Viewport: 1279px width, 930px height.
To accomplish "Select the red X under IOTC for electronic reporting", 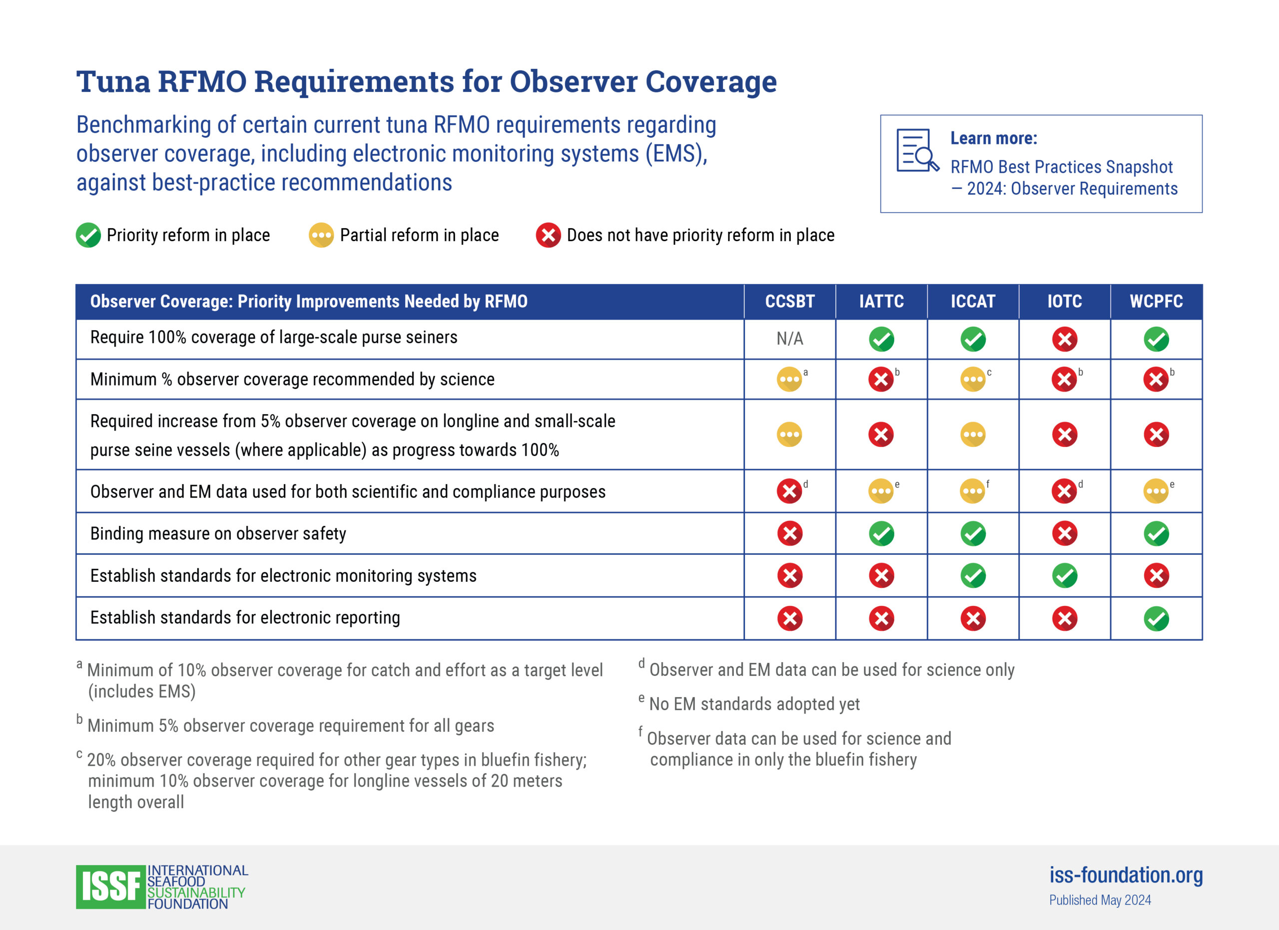I will coord(1065,618).
